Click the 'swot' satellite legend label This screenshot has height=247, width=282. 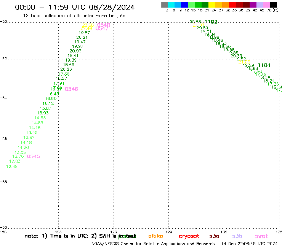(261, 236)
